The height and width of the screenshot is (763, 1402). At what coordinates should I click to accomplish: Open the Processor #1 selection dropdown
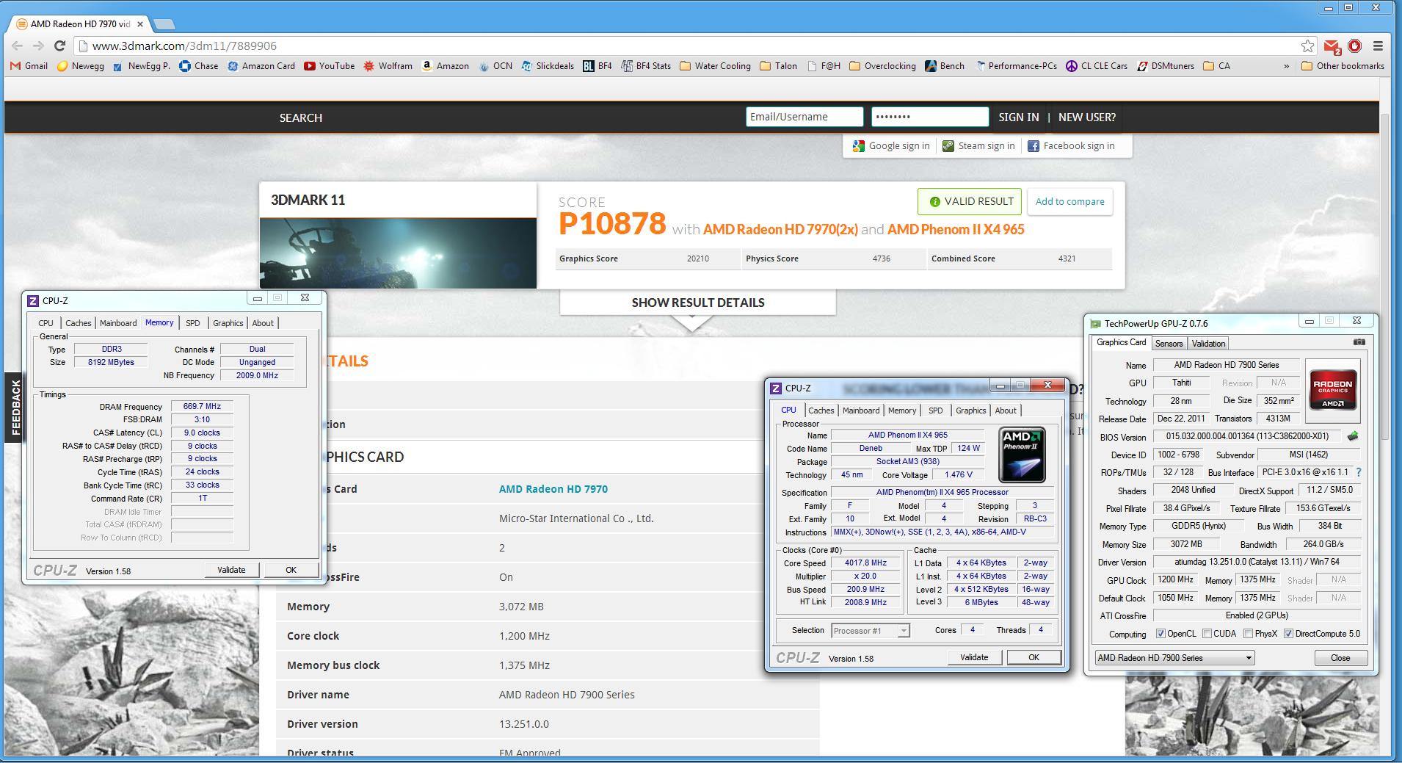coord(871,631)
